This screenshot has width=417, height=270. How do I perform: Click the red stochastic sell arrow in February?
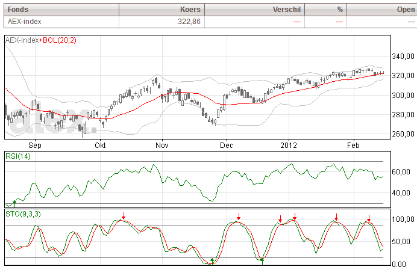tap(369, 218)
